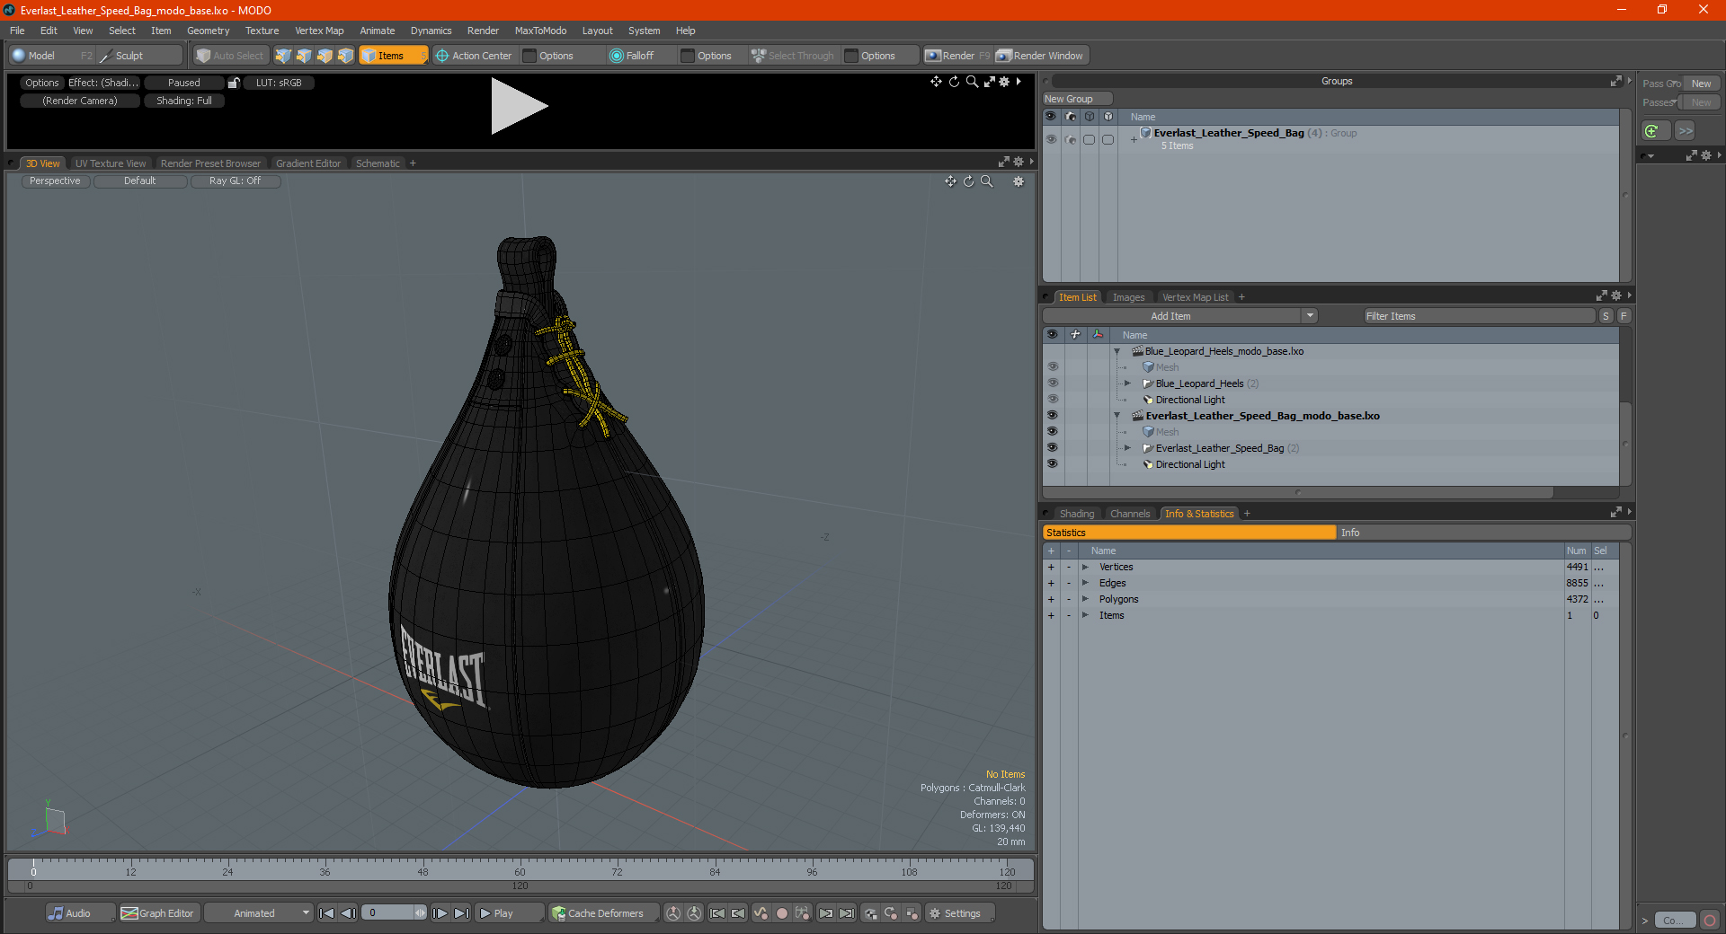The height and width of the screenshot is (934, 1726).
Task: Expand Blue_Leopard_Heels group item
Action: pyautogui.click(x=1127, y=383)
